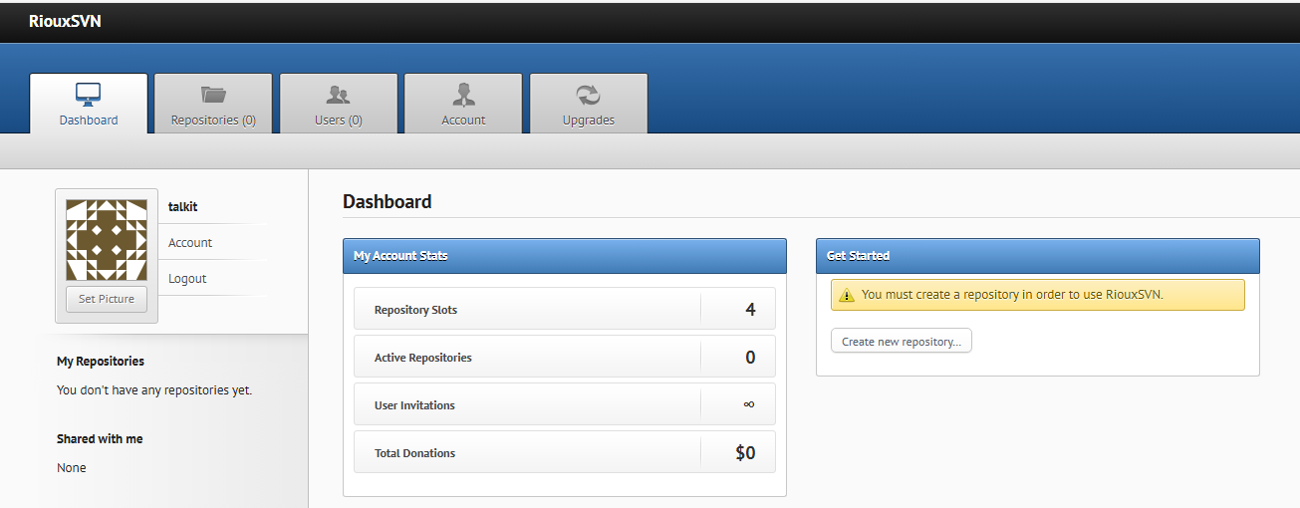
Task: Click the Active Repositories value 0
Action: pos(750,358)
